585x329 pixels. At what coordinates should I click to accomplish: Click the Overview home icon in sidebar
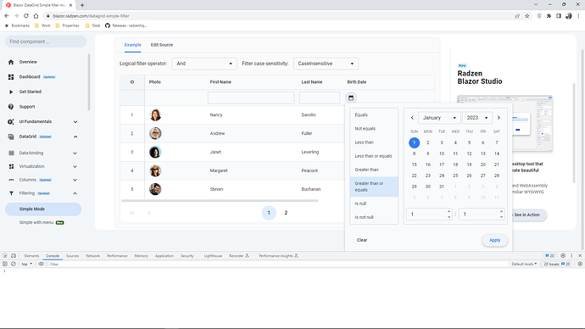[x=11, y=62]
